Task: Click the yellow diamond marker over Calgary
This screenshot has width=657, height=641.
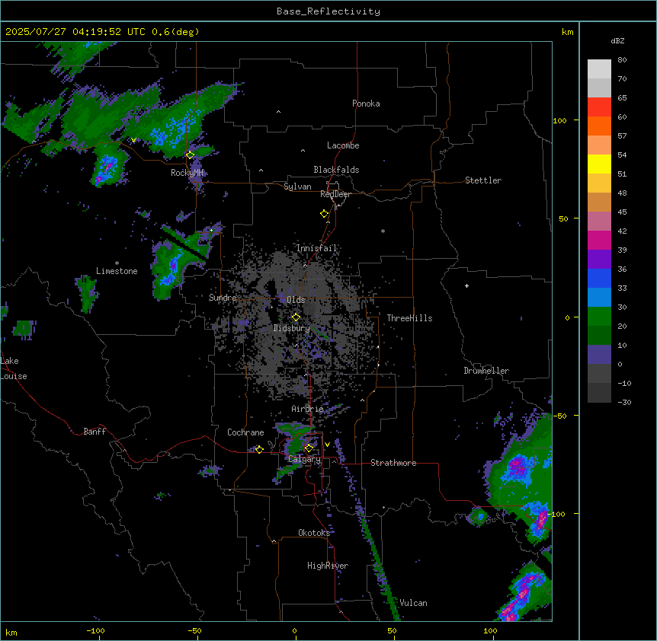Action: pos(309,448)
